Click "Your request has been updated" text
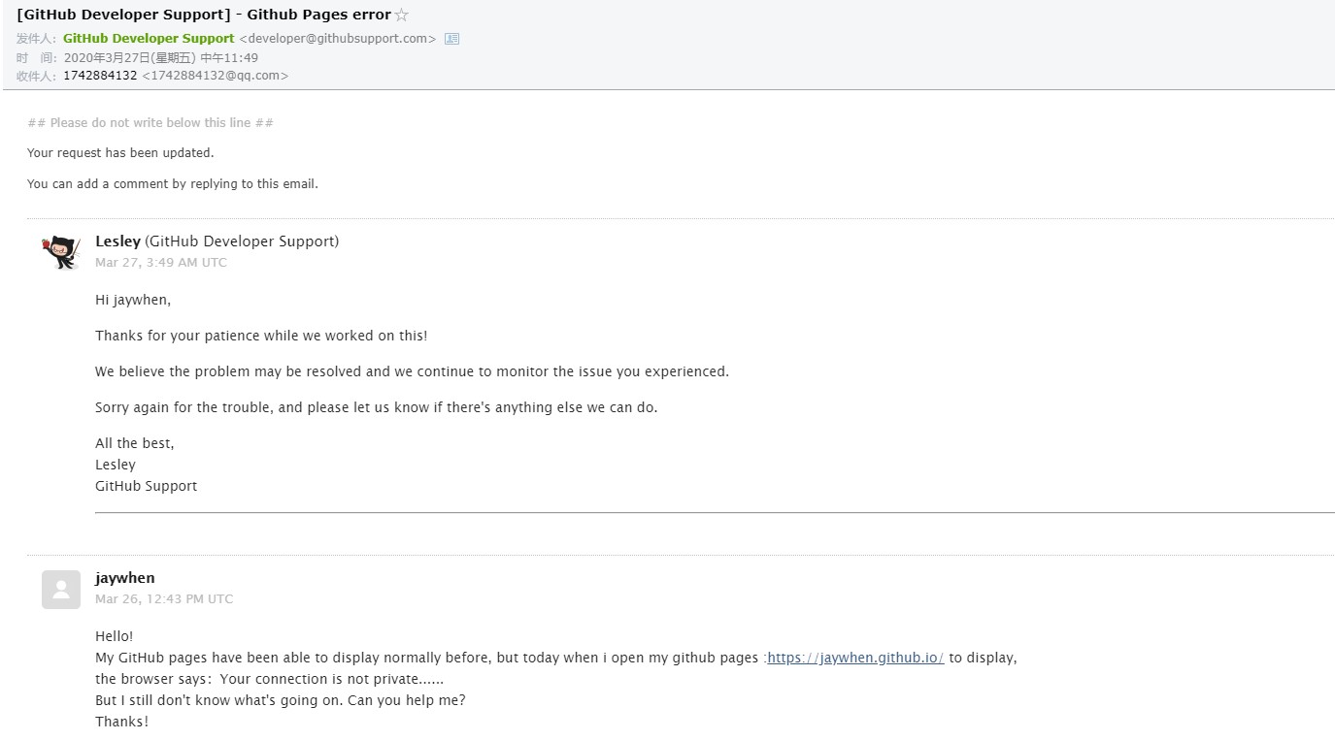The image size is (1335, 740). coord(120,153)
